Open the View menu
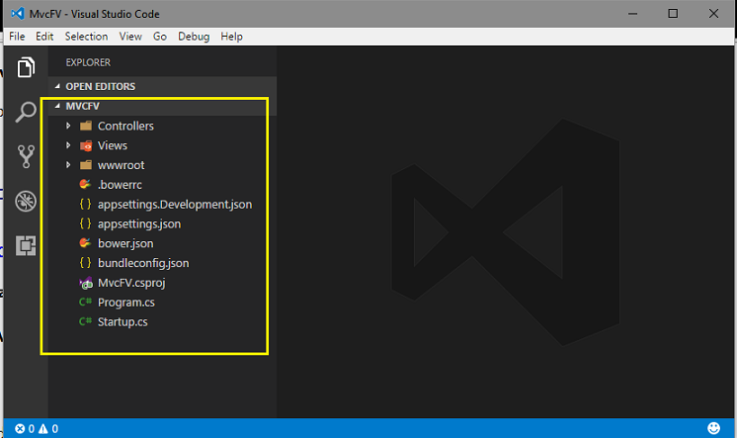Image resolution: width=737 pixels, height=438 pixels. (130, 37)
